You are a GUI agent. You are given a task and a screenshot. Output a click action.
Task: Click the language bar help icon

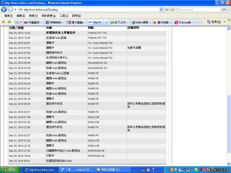click(148, 170)
